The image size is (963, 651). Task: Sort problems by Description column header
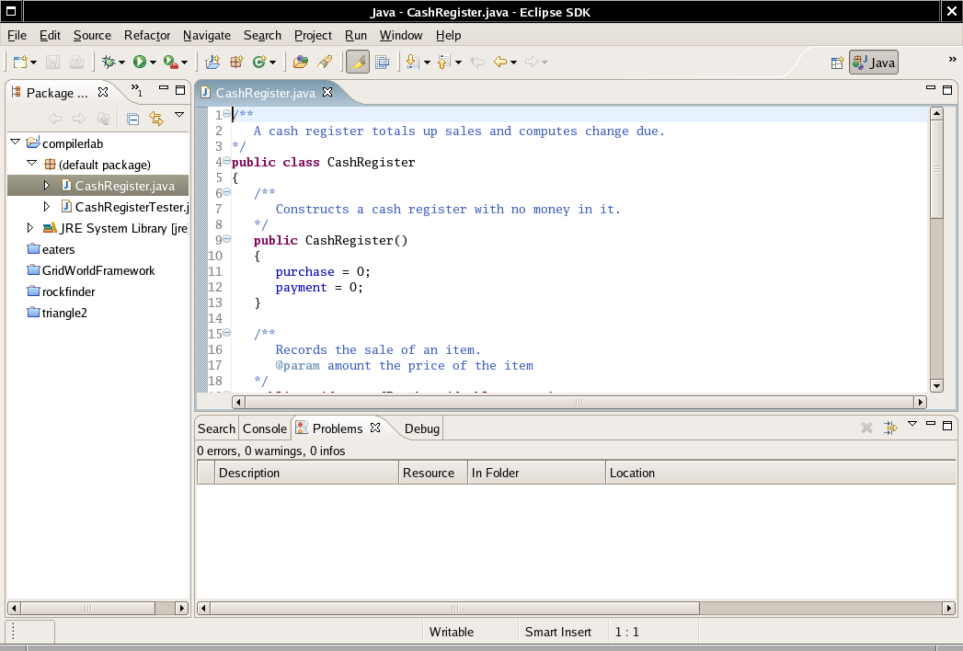[x=249, y=473]
